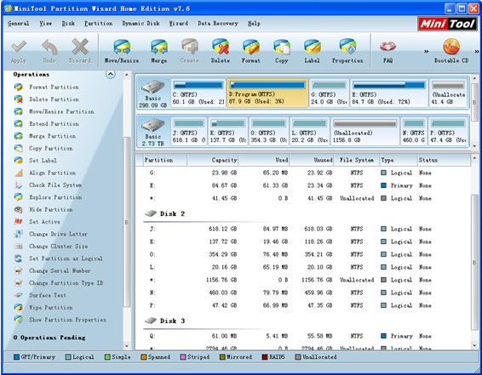The image size is (482, 375).
Task: Launch the Bootable CD tool
Action: pyautogui.click(x=451, y=51)
